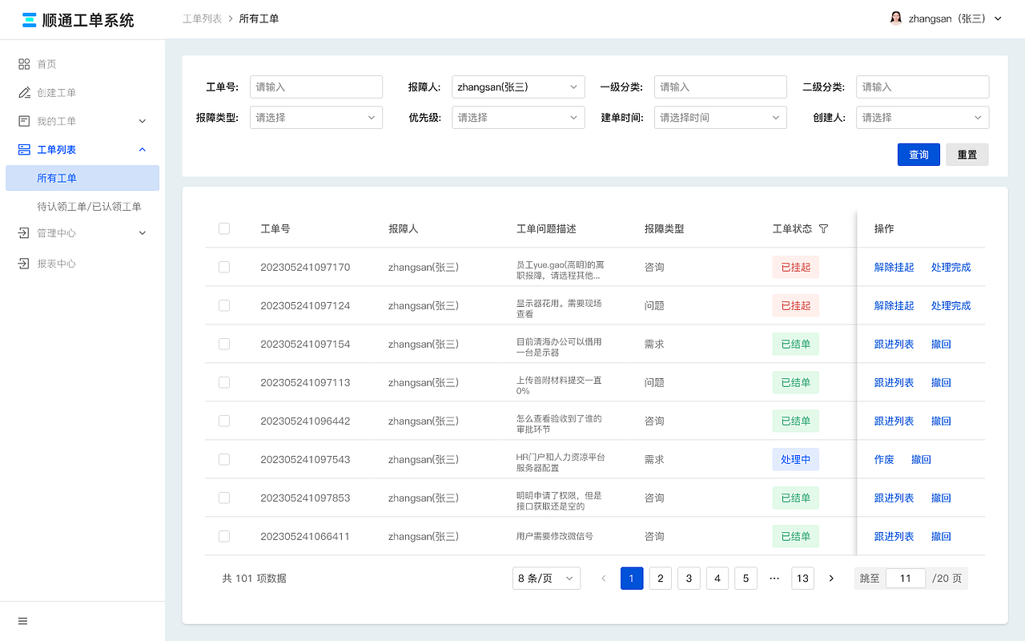Click the current page 1 button
The image size is (1025, 641).
(x=632, y=579)
